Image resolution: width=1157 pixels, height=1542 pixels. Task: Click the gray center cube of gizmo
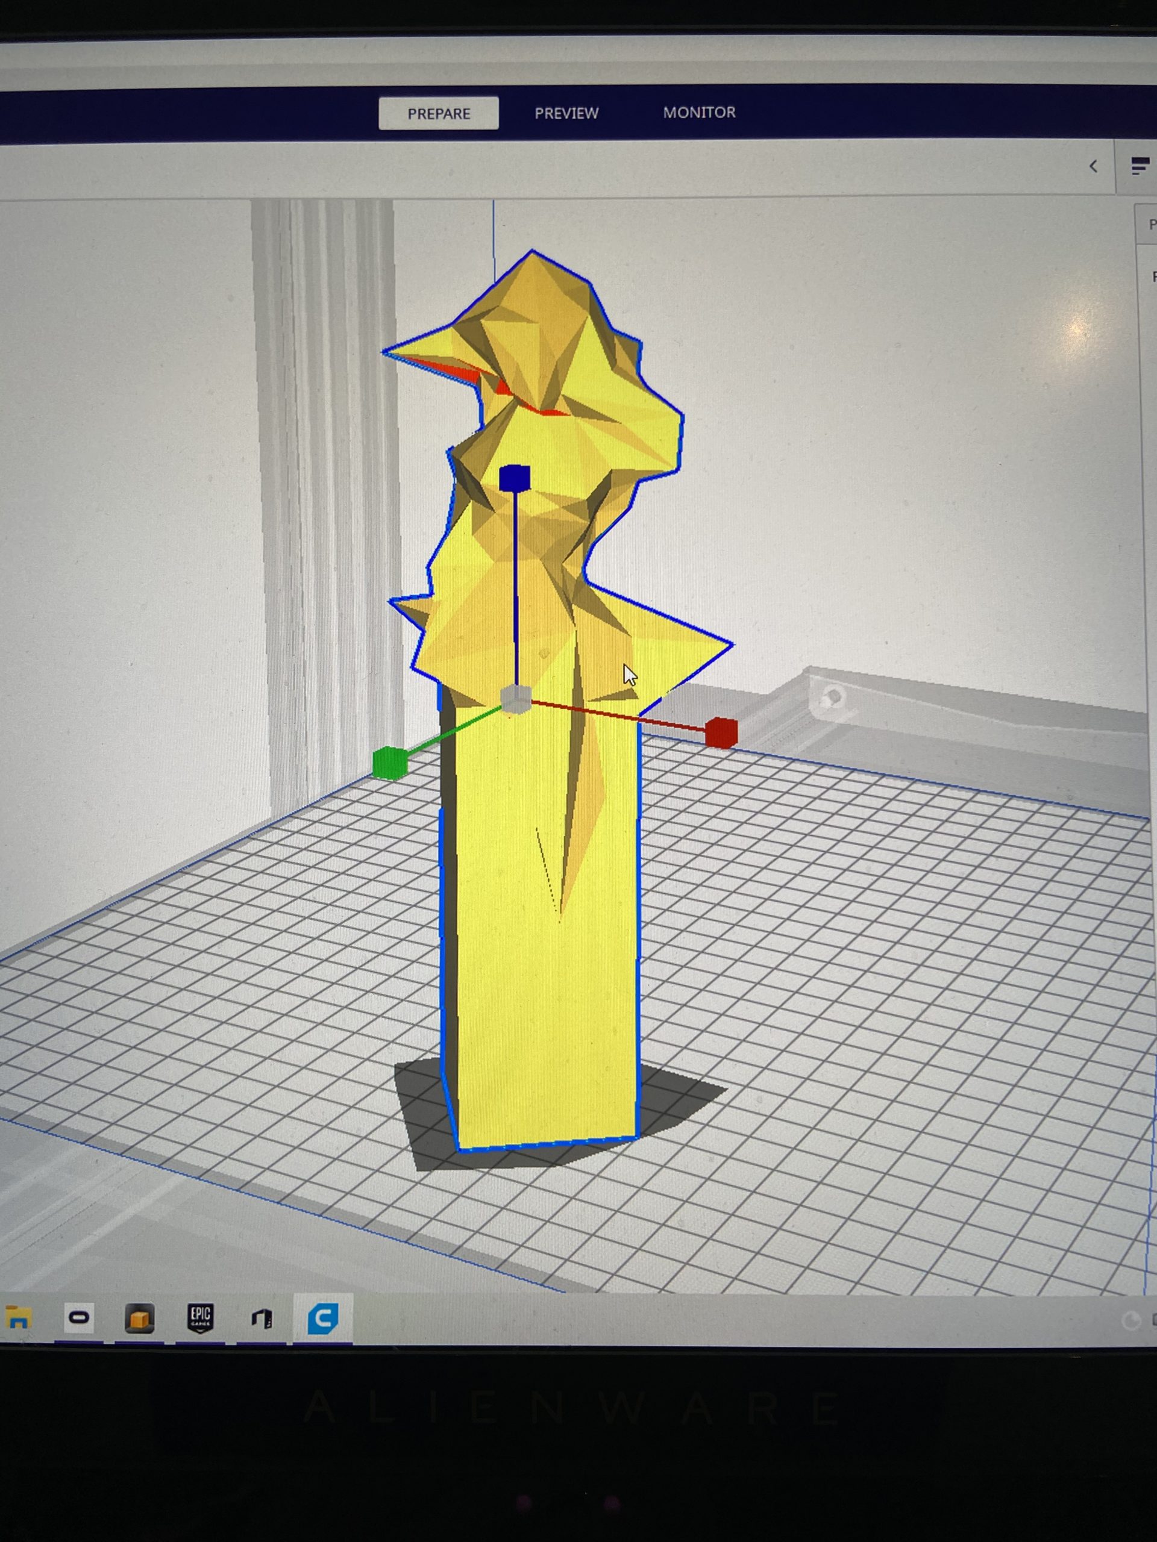(516, 699)
